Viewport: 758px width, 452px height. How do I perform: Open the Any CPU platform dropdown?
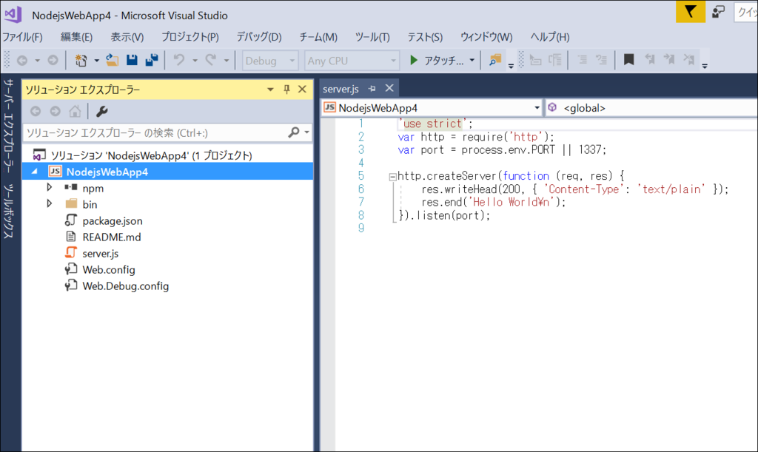352,61
